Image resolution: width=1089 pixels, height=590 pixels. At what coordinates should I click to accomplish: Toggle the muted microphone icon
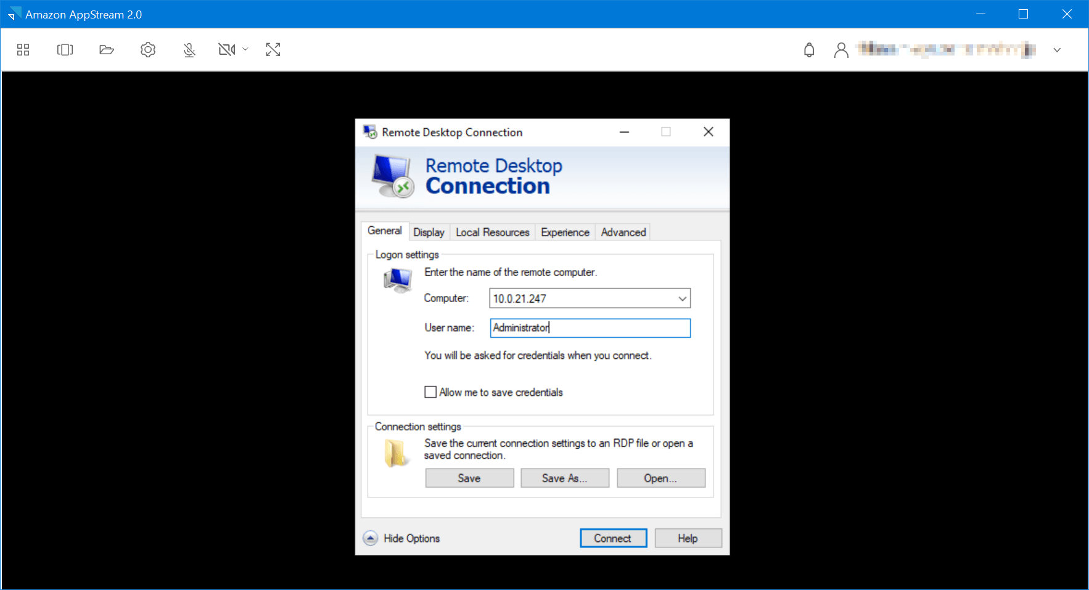(x=189, y=50)
